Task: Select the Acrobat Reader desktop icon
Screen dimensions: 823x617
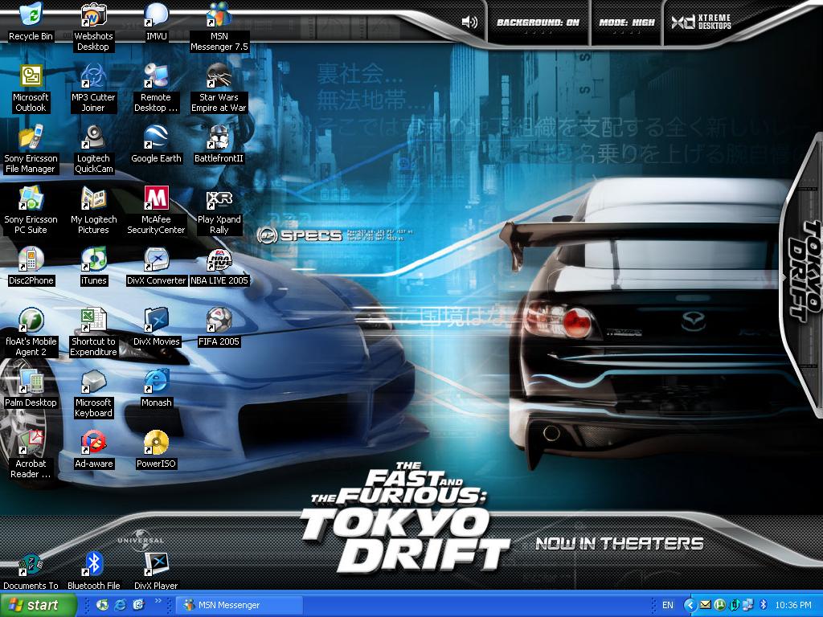Action: coord(31,455)
